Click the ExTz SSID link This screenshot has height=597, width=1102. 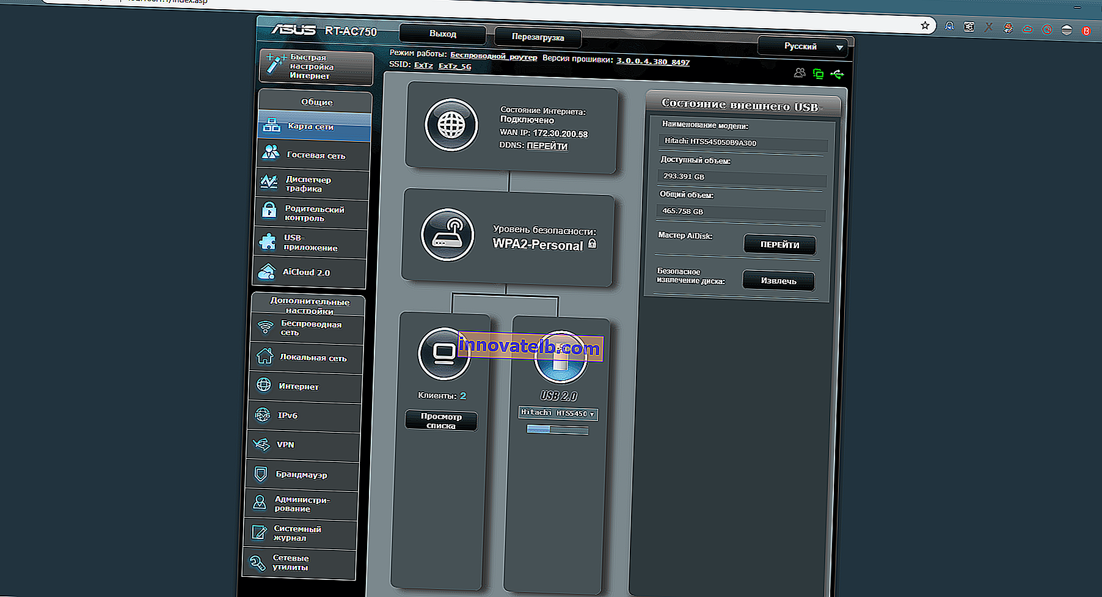(x=423, y=65)
